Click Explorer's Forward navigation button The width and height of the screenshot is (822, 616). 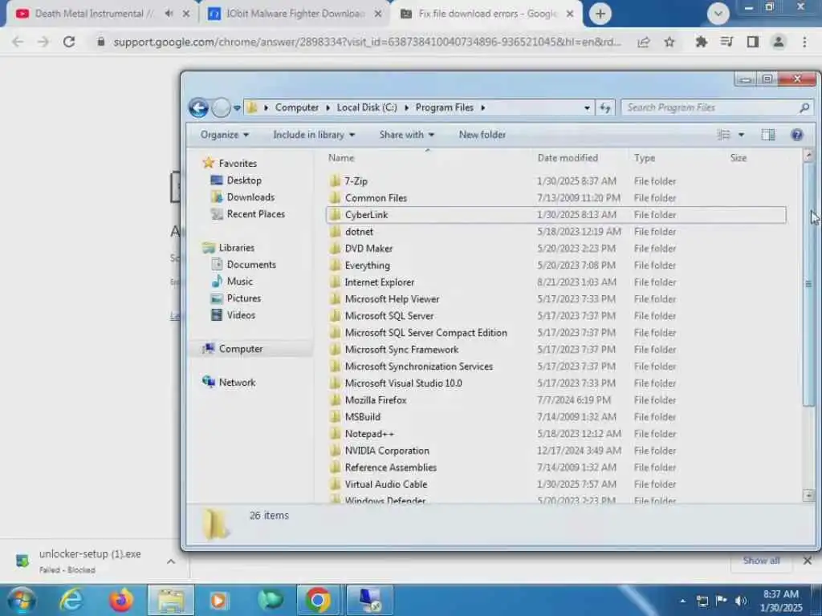(221, 108)
